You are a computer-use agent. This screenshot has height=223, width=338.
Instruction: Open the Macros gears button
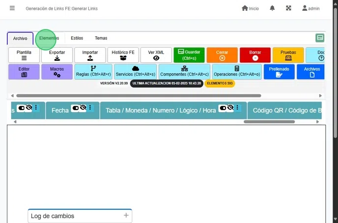[57, 72]
